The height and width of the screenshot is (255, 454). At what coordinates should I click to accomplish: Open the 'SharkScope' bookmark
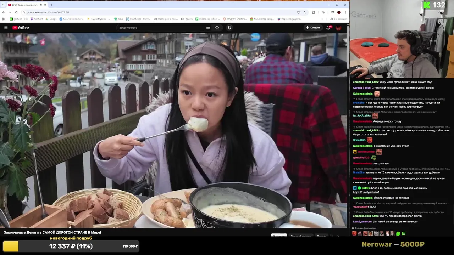(x=139, y=19)
